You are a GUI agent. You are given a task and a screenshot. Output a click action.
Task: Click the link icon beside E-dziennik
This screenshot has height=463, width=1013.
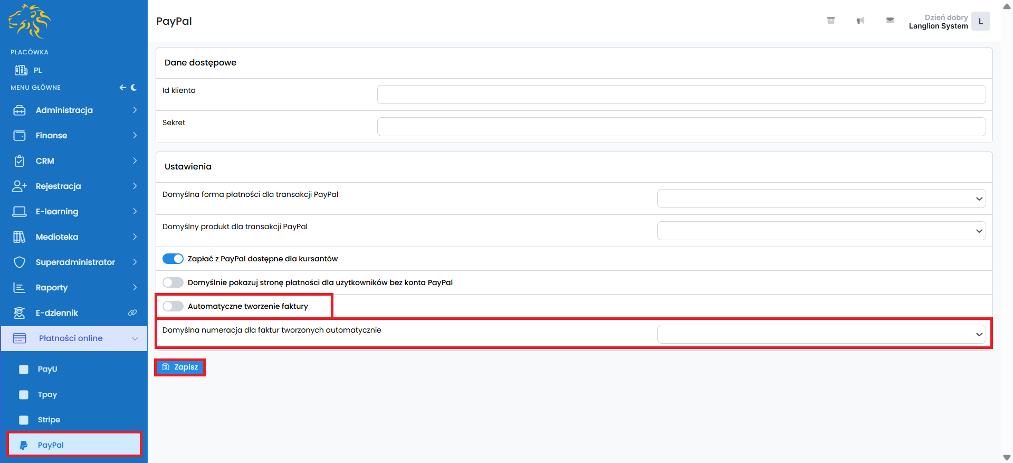(132, 313)
